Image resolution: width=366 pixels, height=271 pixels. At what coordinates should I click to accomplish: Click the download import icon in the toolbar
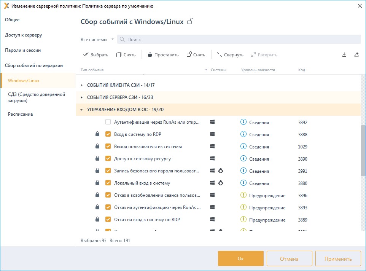click(x=344, y=54)
